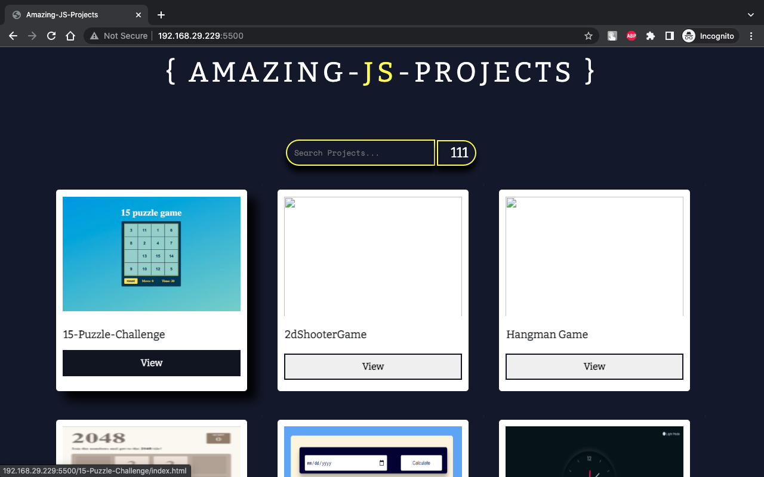
Task: Click the chevron at the top-right corner
Action: tap(750, 14)
